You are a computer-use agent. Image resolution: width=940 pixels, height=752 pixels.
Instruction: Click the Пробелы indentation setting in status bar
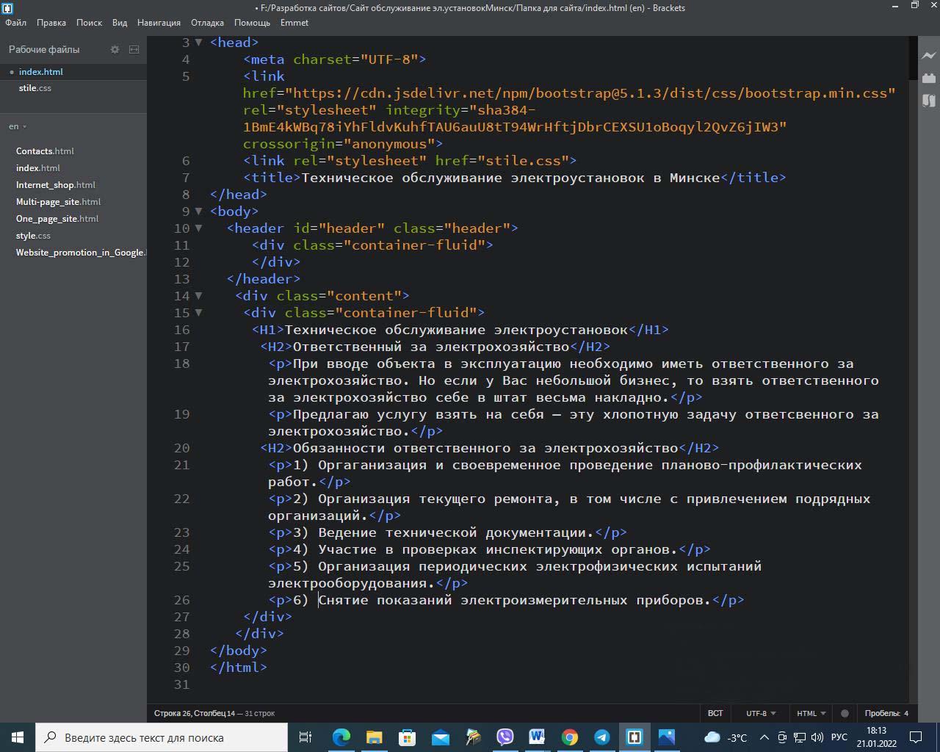coord(886,713)
